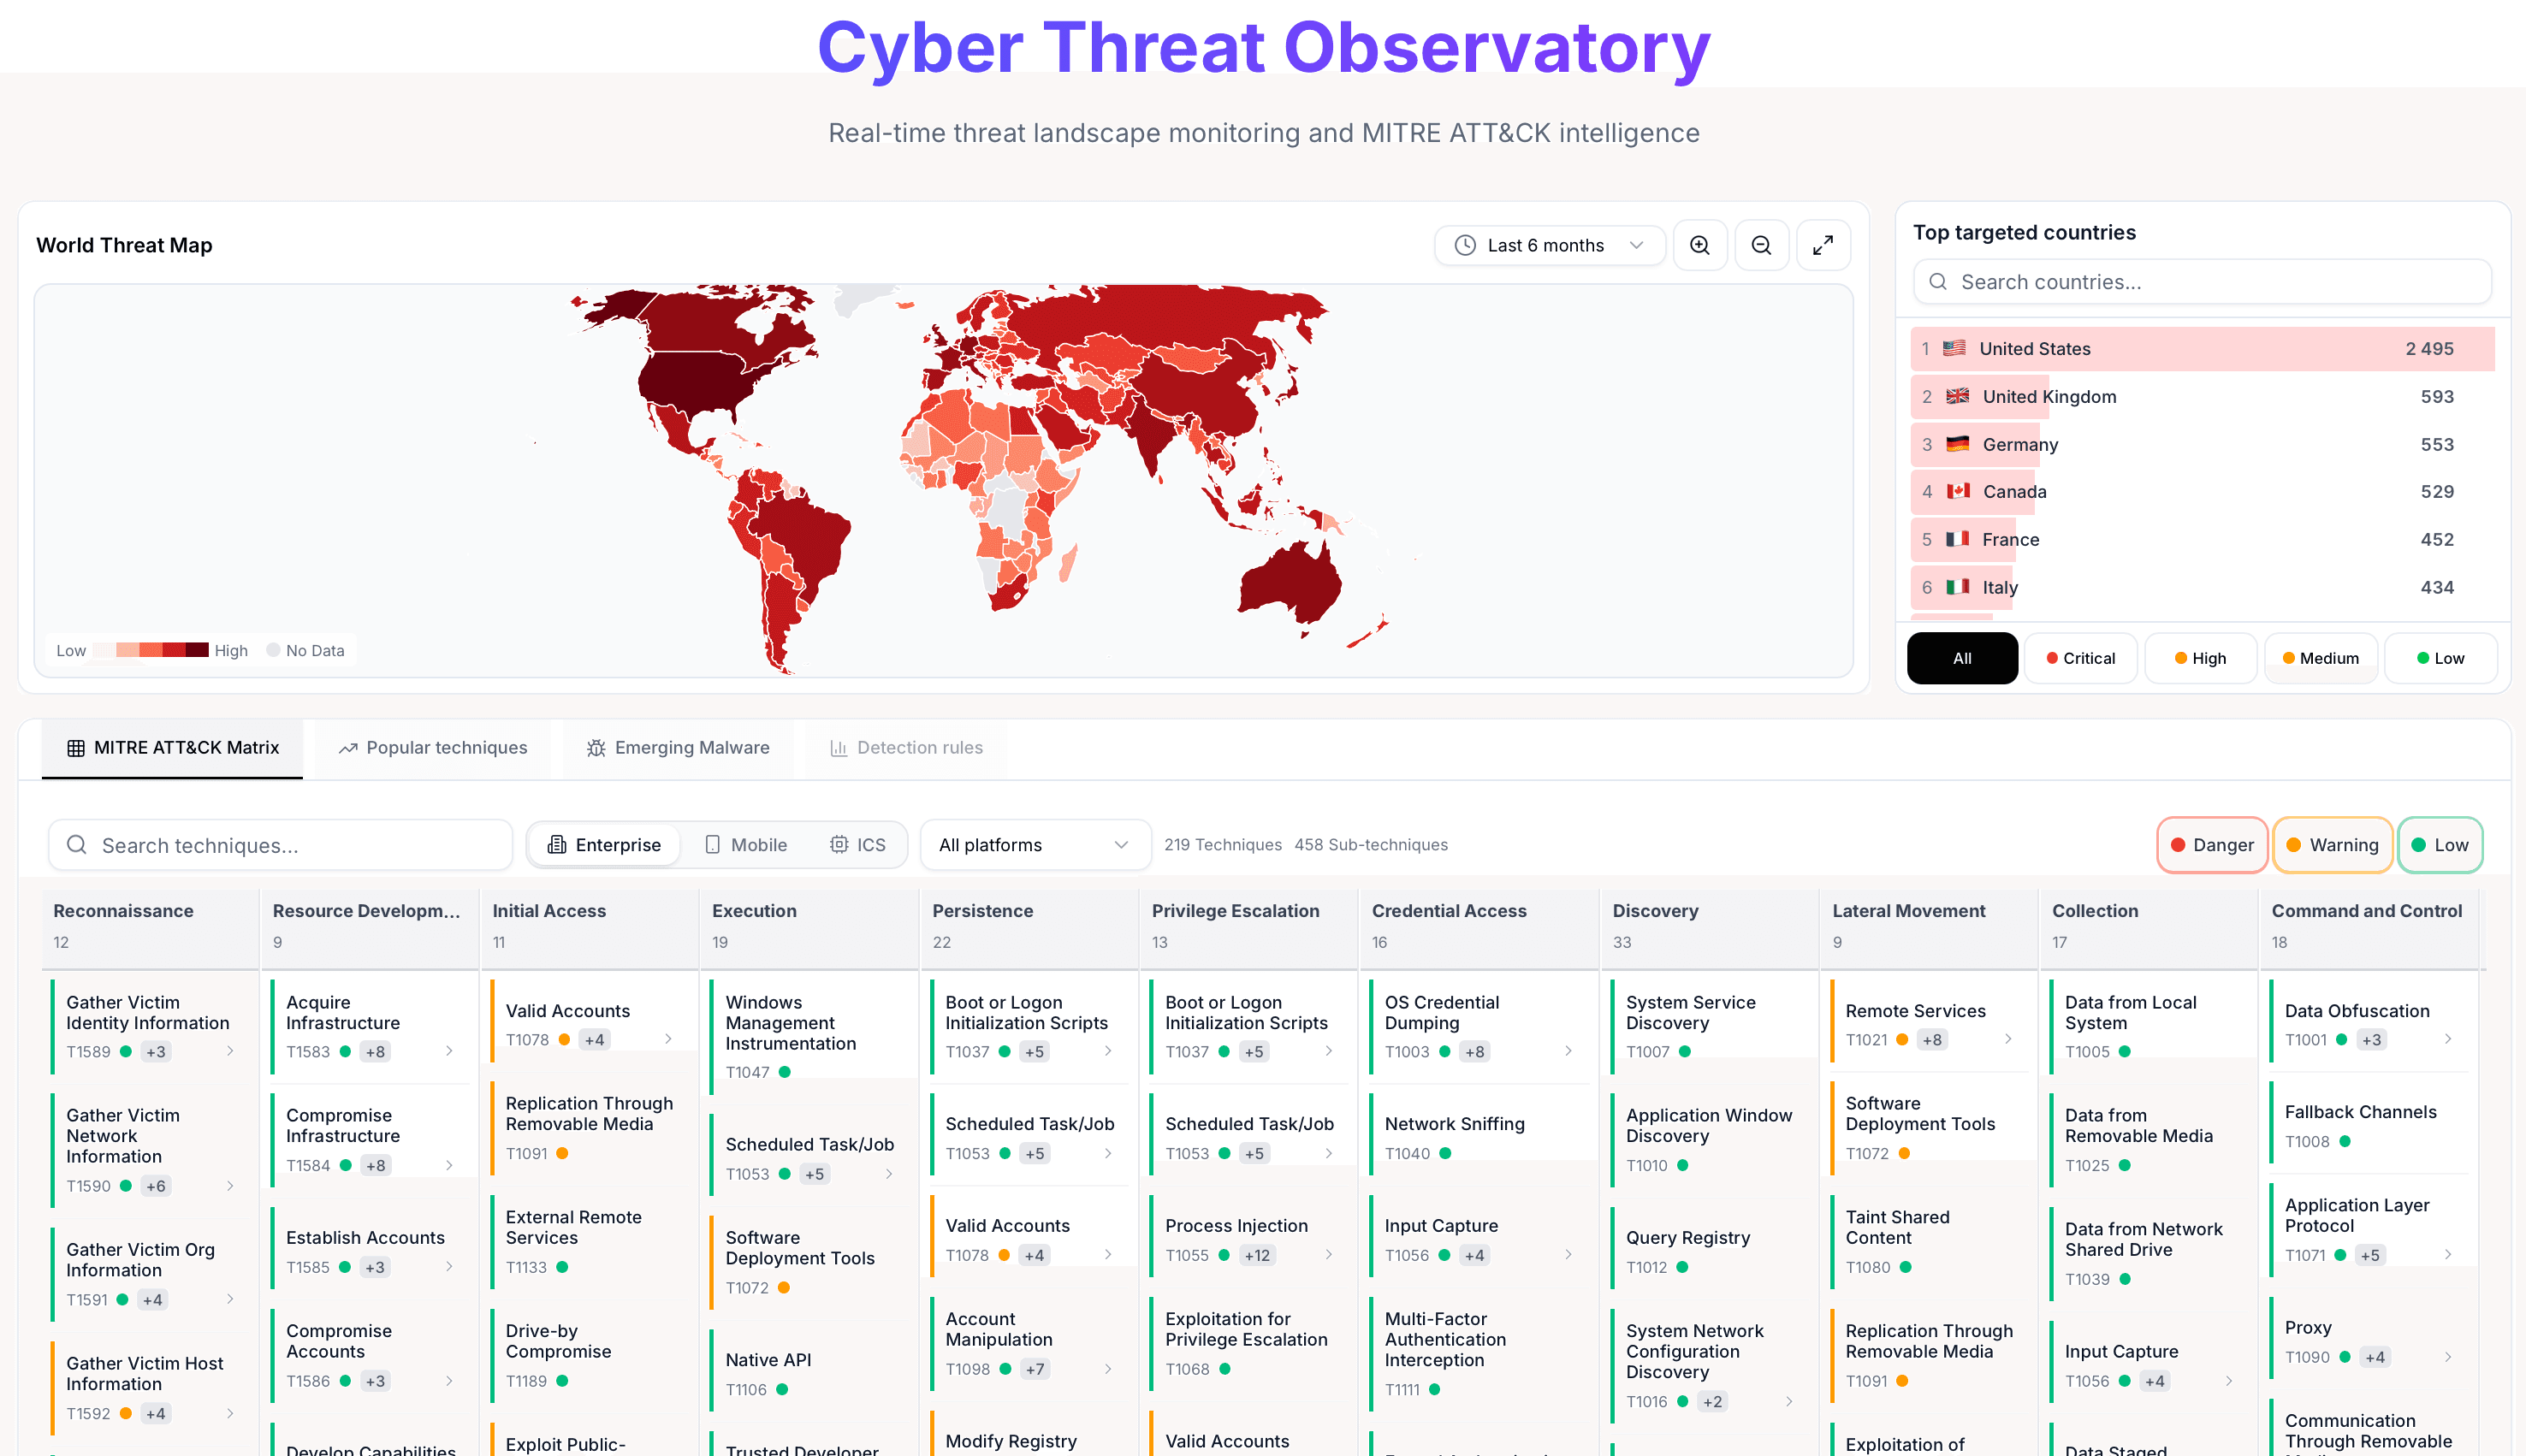Toggle the Warning technique filter
Viewport: 2526px width, 1456px height.
tap(2332, 845)
